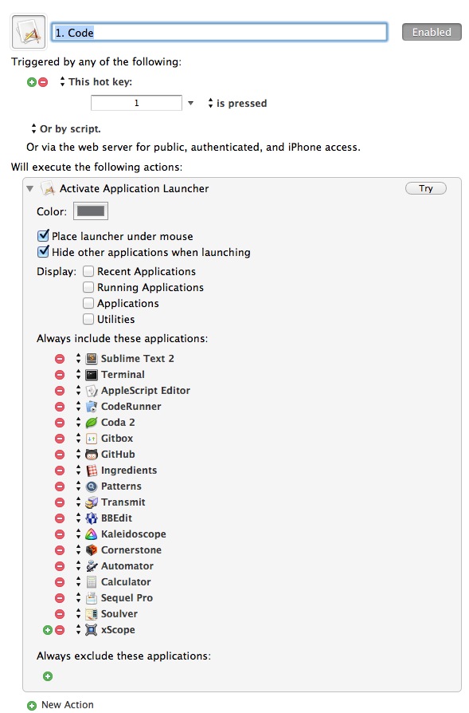This screenshot has height=713, width=469.
Task: Add application after xScope with green plus
Action: (48, 630)
